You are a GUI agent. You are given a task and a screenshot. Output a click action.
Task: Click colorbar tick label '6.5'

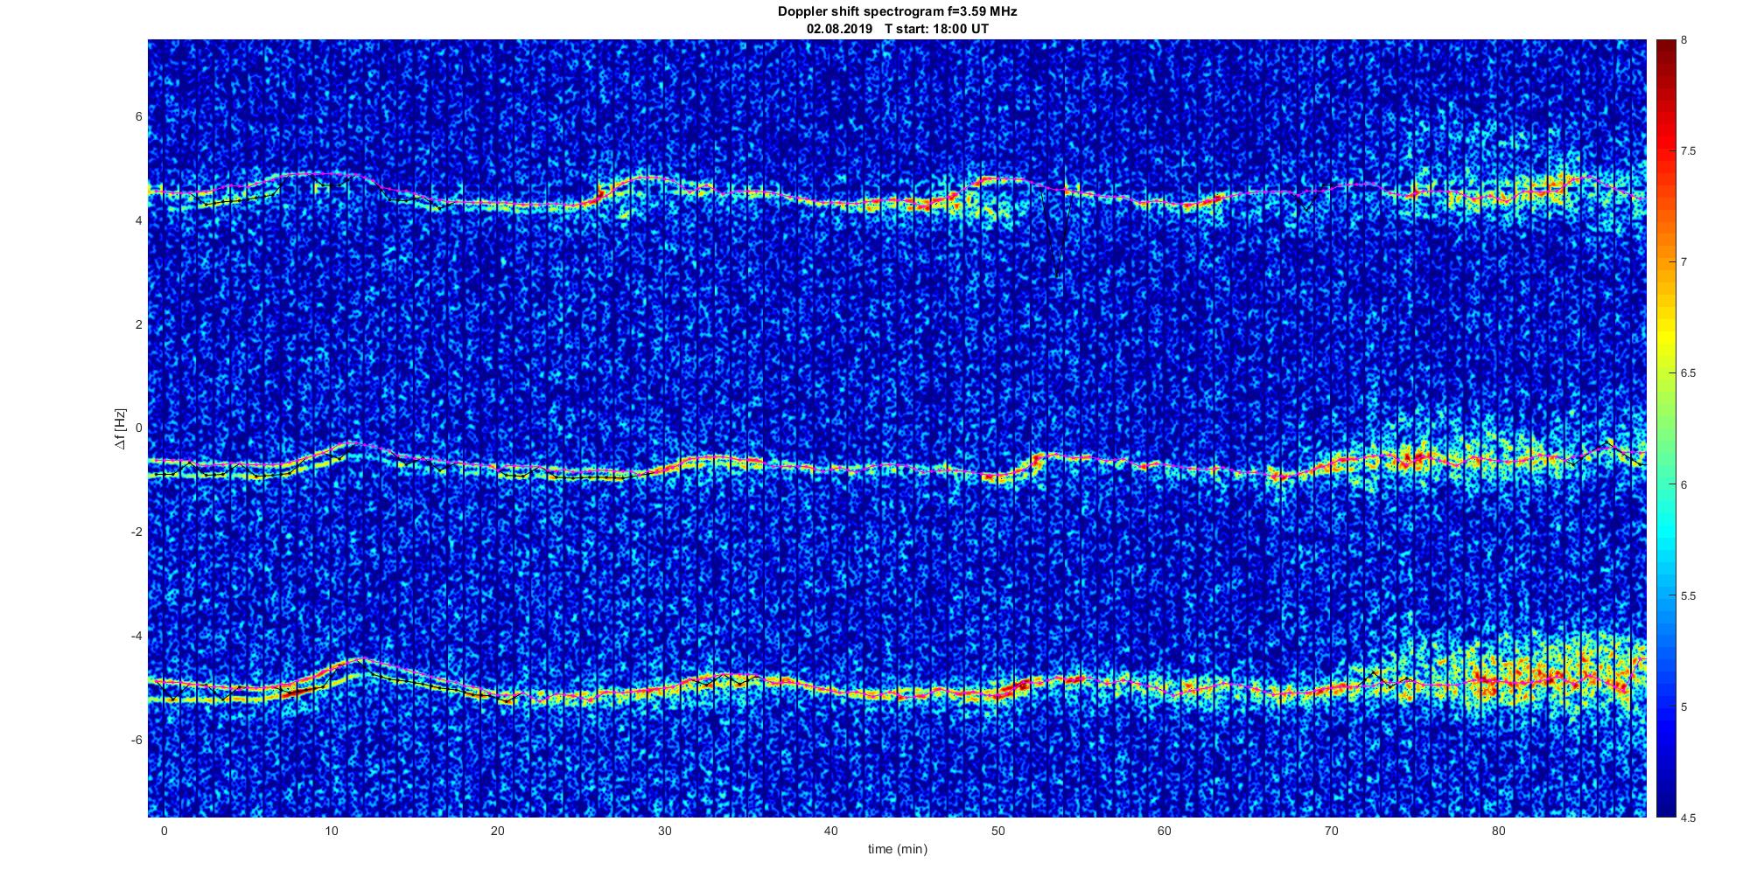1689,373
